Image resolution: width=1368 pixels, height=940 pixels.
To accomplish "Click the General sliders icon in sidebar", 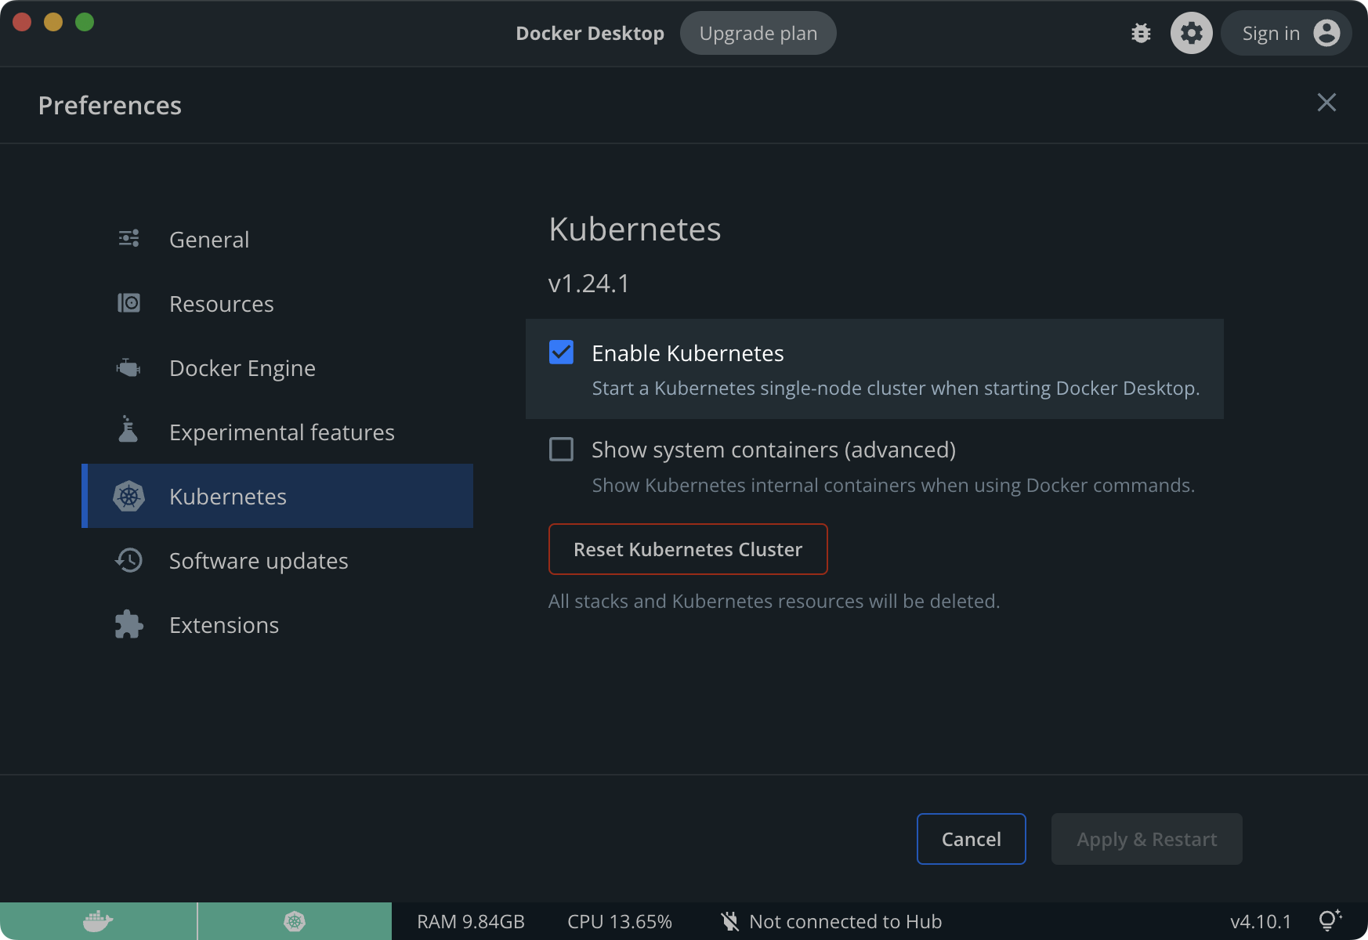I will [128, 239].
